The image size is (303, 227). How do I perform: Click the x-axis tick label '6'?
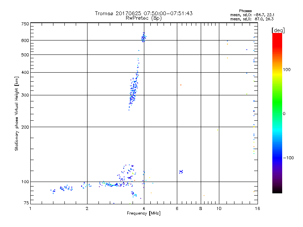tap(177, 208)
